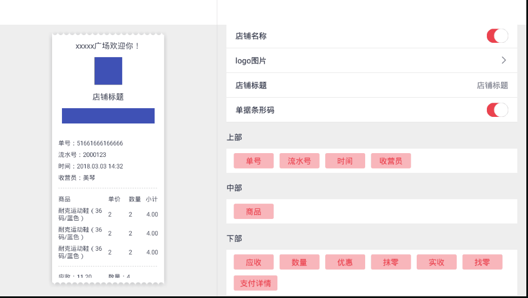Select the 优惠 tag
This screenshot has height=298, width=528.
pos(345,262)
